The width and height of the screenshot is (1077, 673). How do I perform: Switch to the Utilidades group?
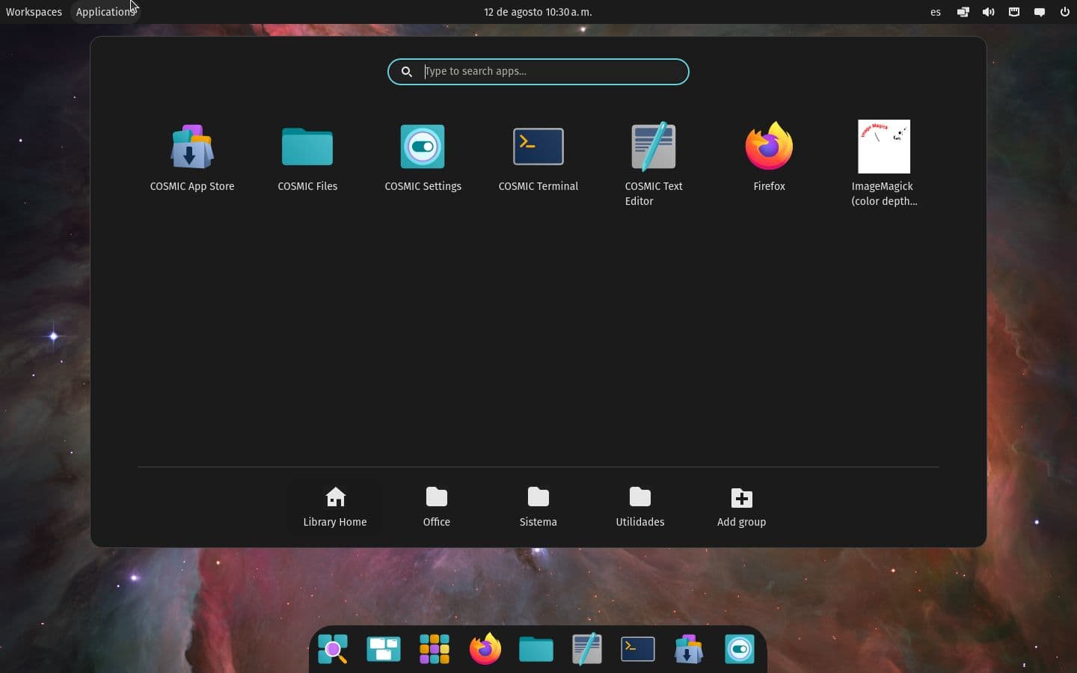tap(640, 507)
